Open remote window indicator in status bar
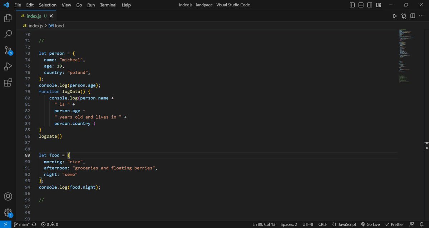429x228 pixels. coord(5,224)
